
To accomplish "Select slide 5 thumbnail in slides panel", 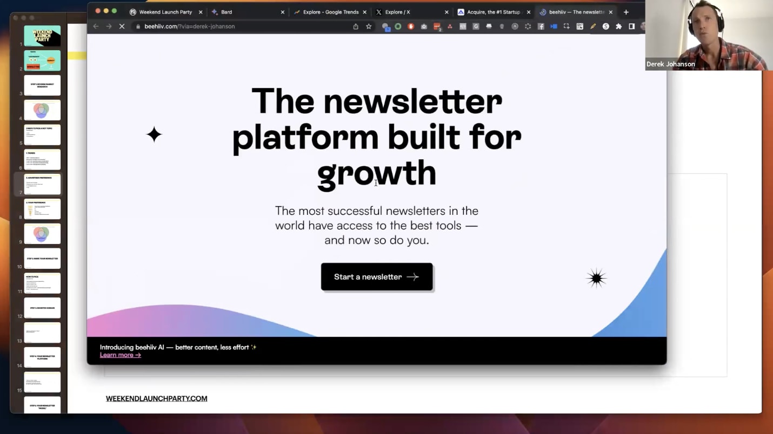I will pos(42,135).
